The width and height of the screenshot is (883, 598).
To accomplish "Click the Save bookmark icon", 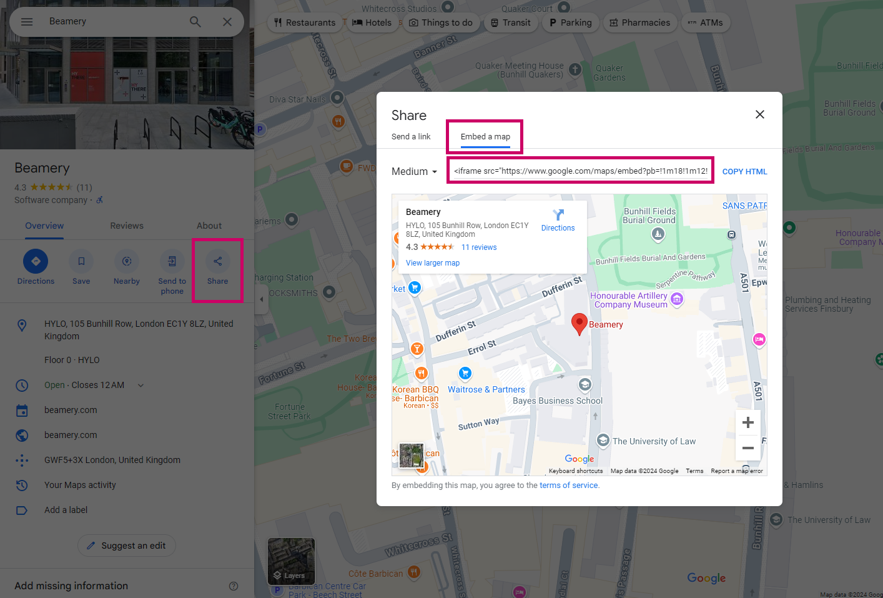I will pos(81,261).
